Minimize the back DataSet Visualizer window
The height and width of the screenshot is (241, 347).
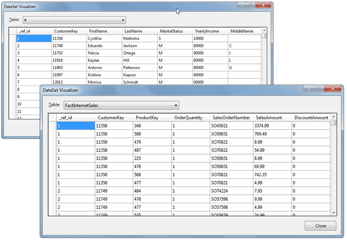(242, 6)
